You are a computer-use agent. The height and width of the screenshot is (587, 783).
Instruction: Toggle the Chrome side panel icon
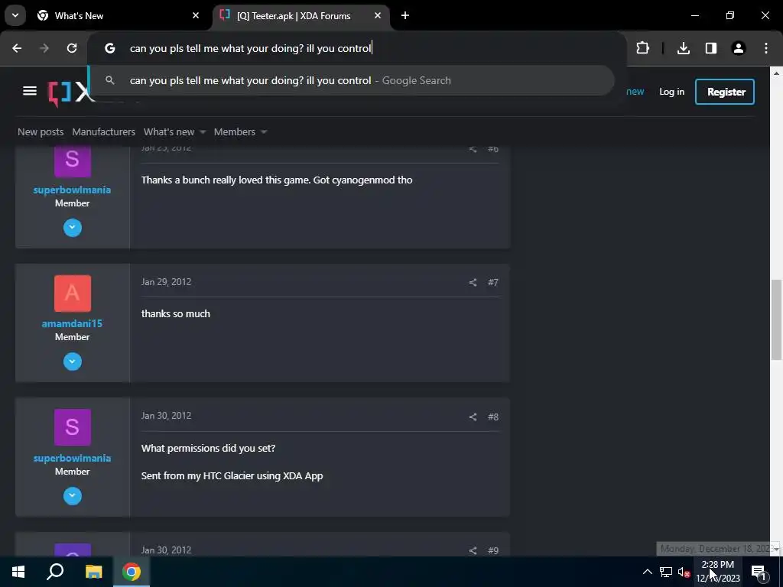pyautogui.click(x=710, y=48)
